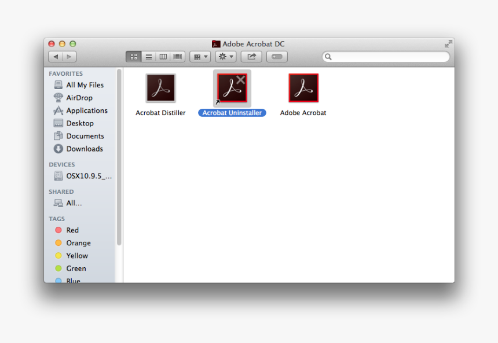Image resolution: width=498 pixels, height=343 pixels.
Task: Open Applications folder in sidebar
Action: pyautogui.click(x=79, y=110)
